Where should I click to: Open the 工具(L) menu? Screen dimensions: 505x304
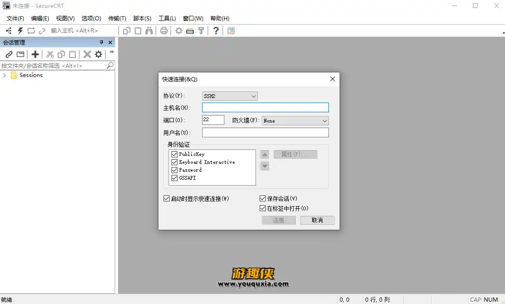click(167, 19)
